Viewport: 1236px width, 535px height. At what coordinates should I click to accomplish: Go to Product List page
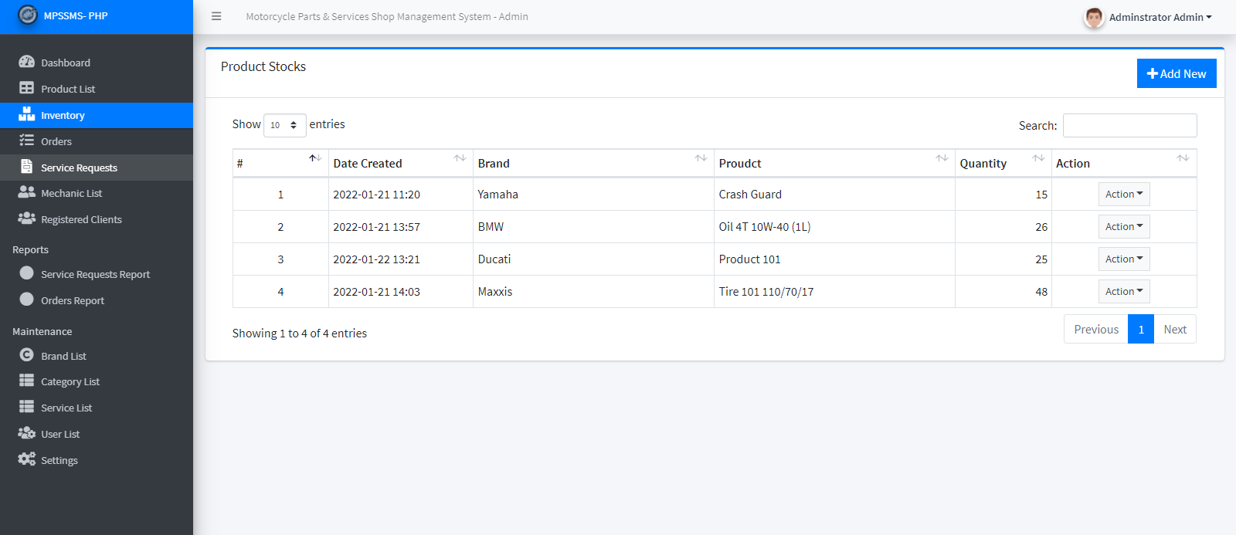[x=97, y=89]
